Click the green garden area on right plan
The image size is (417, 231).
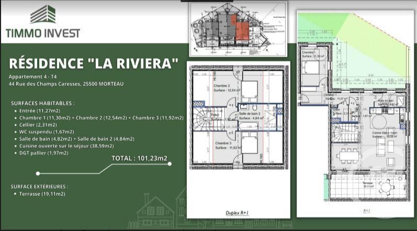(x=366, y=47)
